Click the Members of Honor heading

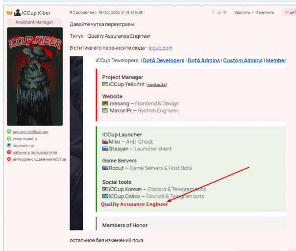tap(125, 226)
